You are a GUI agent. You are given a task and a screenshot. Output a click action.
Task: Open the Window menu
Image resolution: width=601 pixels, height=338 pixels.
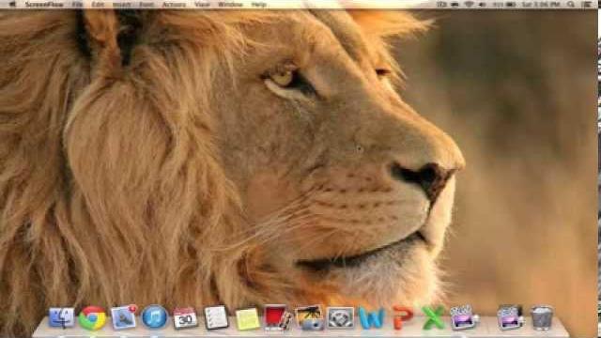click(230, 5)
